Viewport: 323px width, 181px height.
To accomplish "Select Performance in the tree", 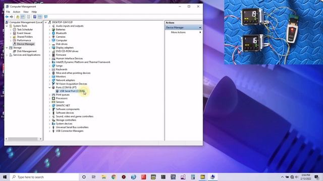I will (24, 40).
